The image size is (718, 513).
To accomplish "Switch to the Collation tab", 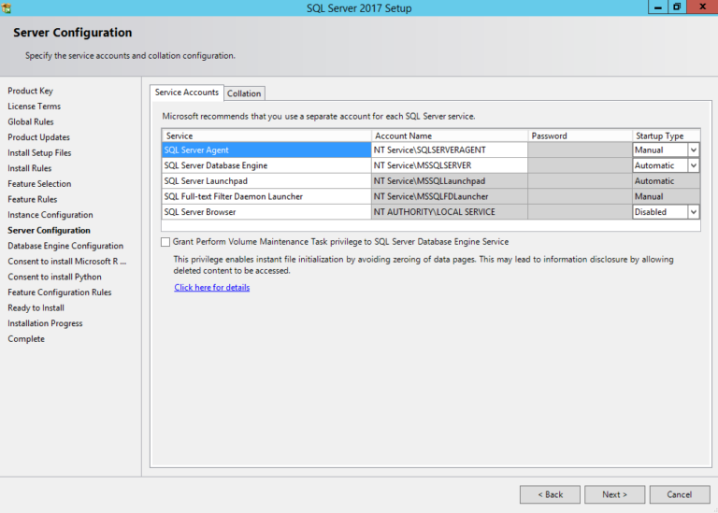I will [244, 93].
